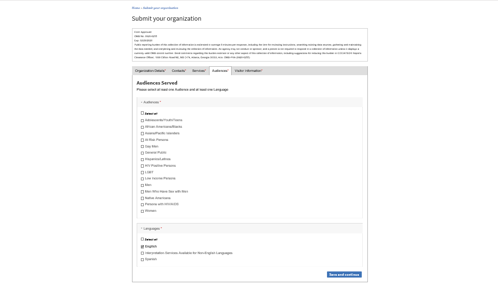Open the Visitor Information tab
The image size is (498, 286).
pos(248,71)
